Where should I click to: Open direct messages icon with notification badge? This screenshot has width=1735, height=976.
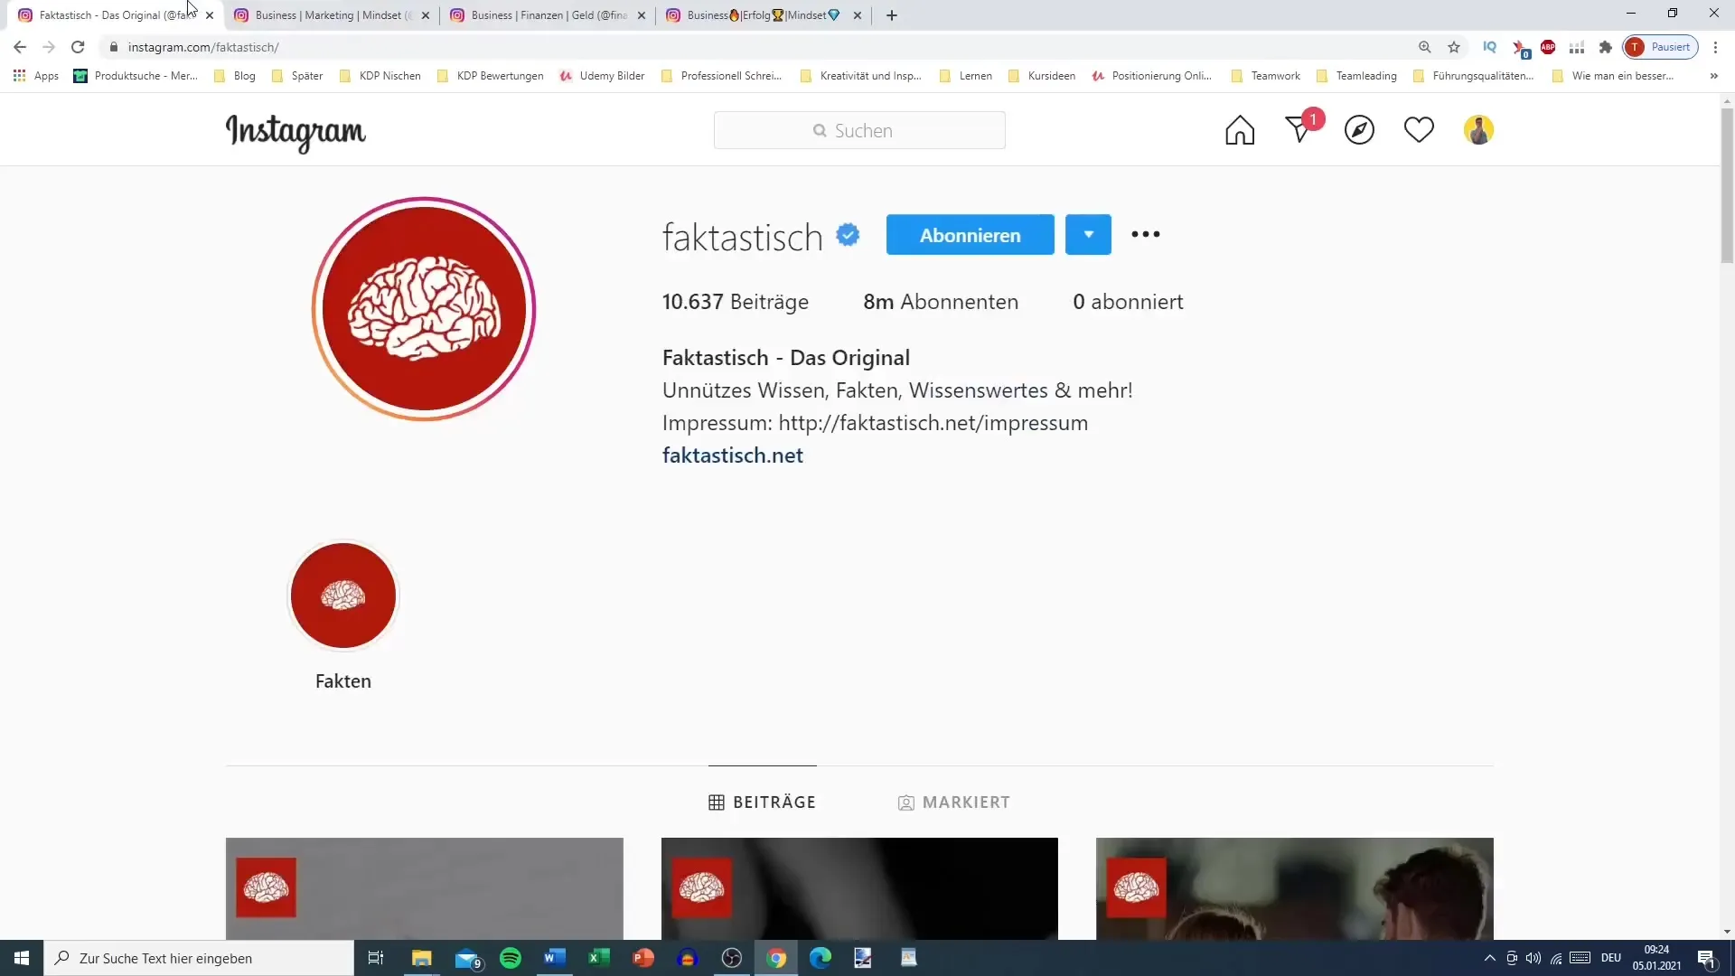(1301, 128)
